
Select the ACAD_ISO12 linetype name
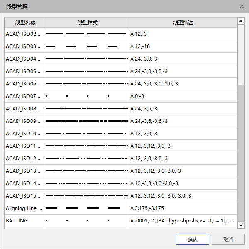pos(23,159)
